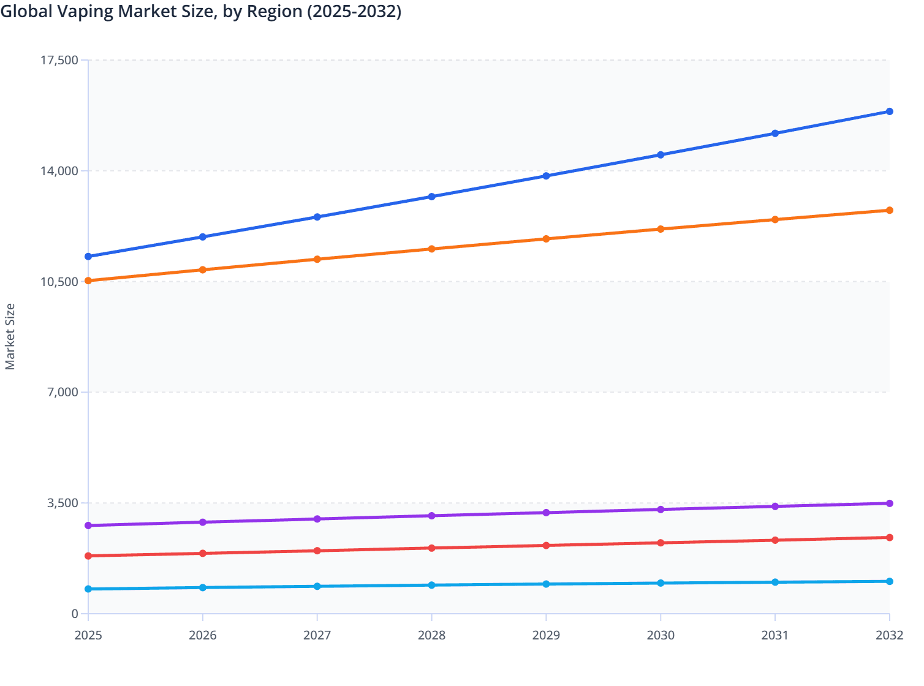Select the 2028 year label
924x686 pixels.
431,636
